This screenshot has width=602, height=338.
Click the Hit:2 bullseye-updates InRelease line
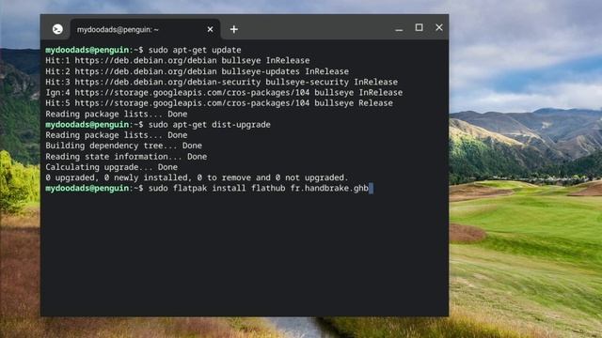[197, 71]
